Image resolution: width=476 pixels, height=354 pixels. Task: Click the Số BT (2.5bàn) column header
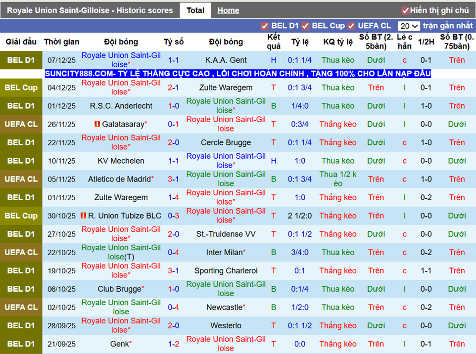pos(376,42)
